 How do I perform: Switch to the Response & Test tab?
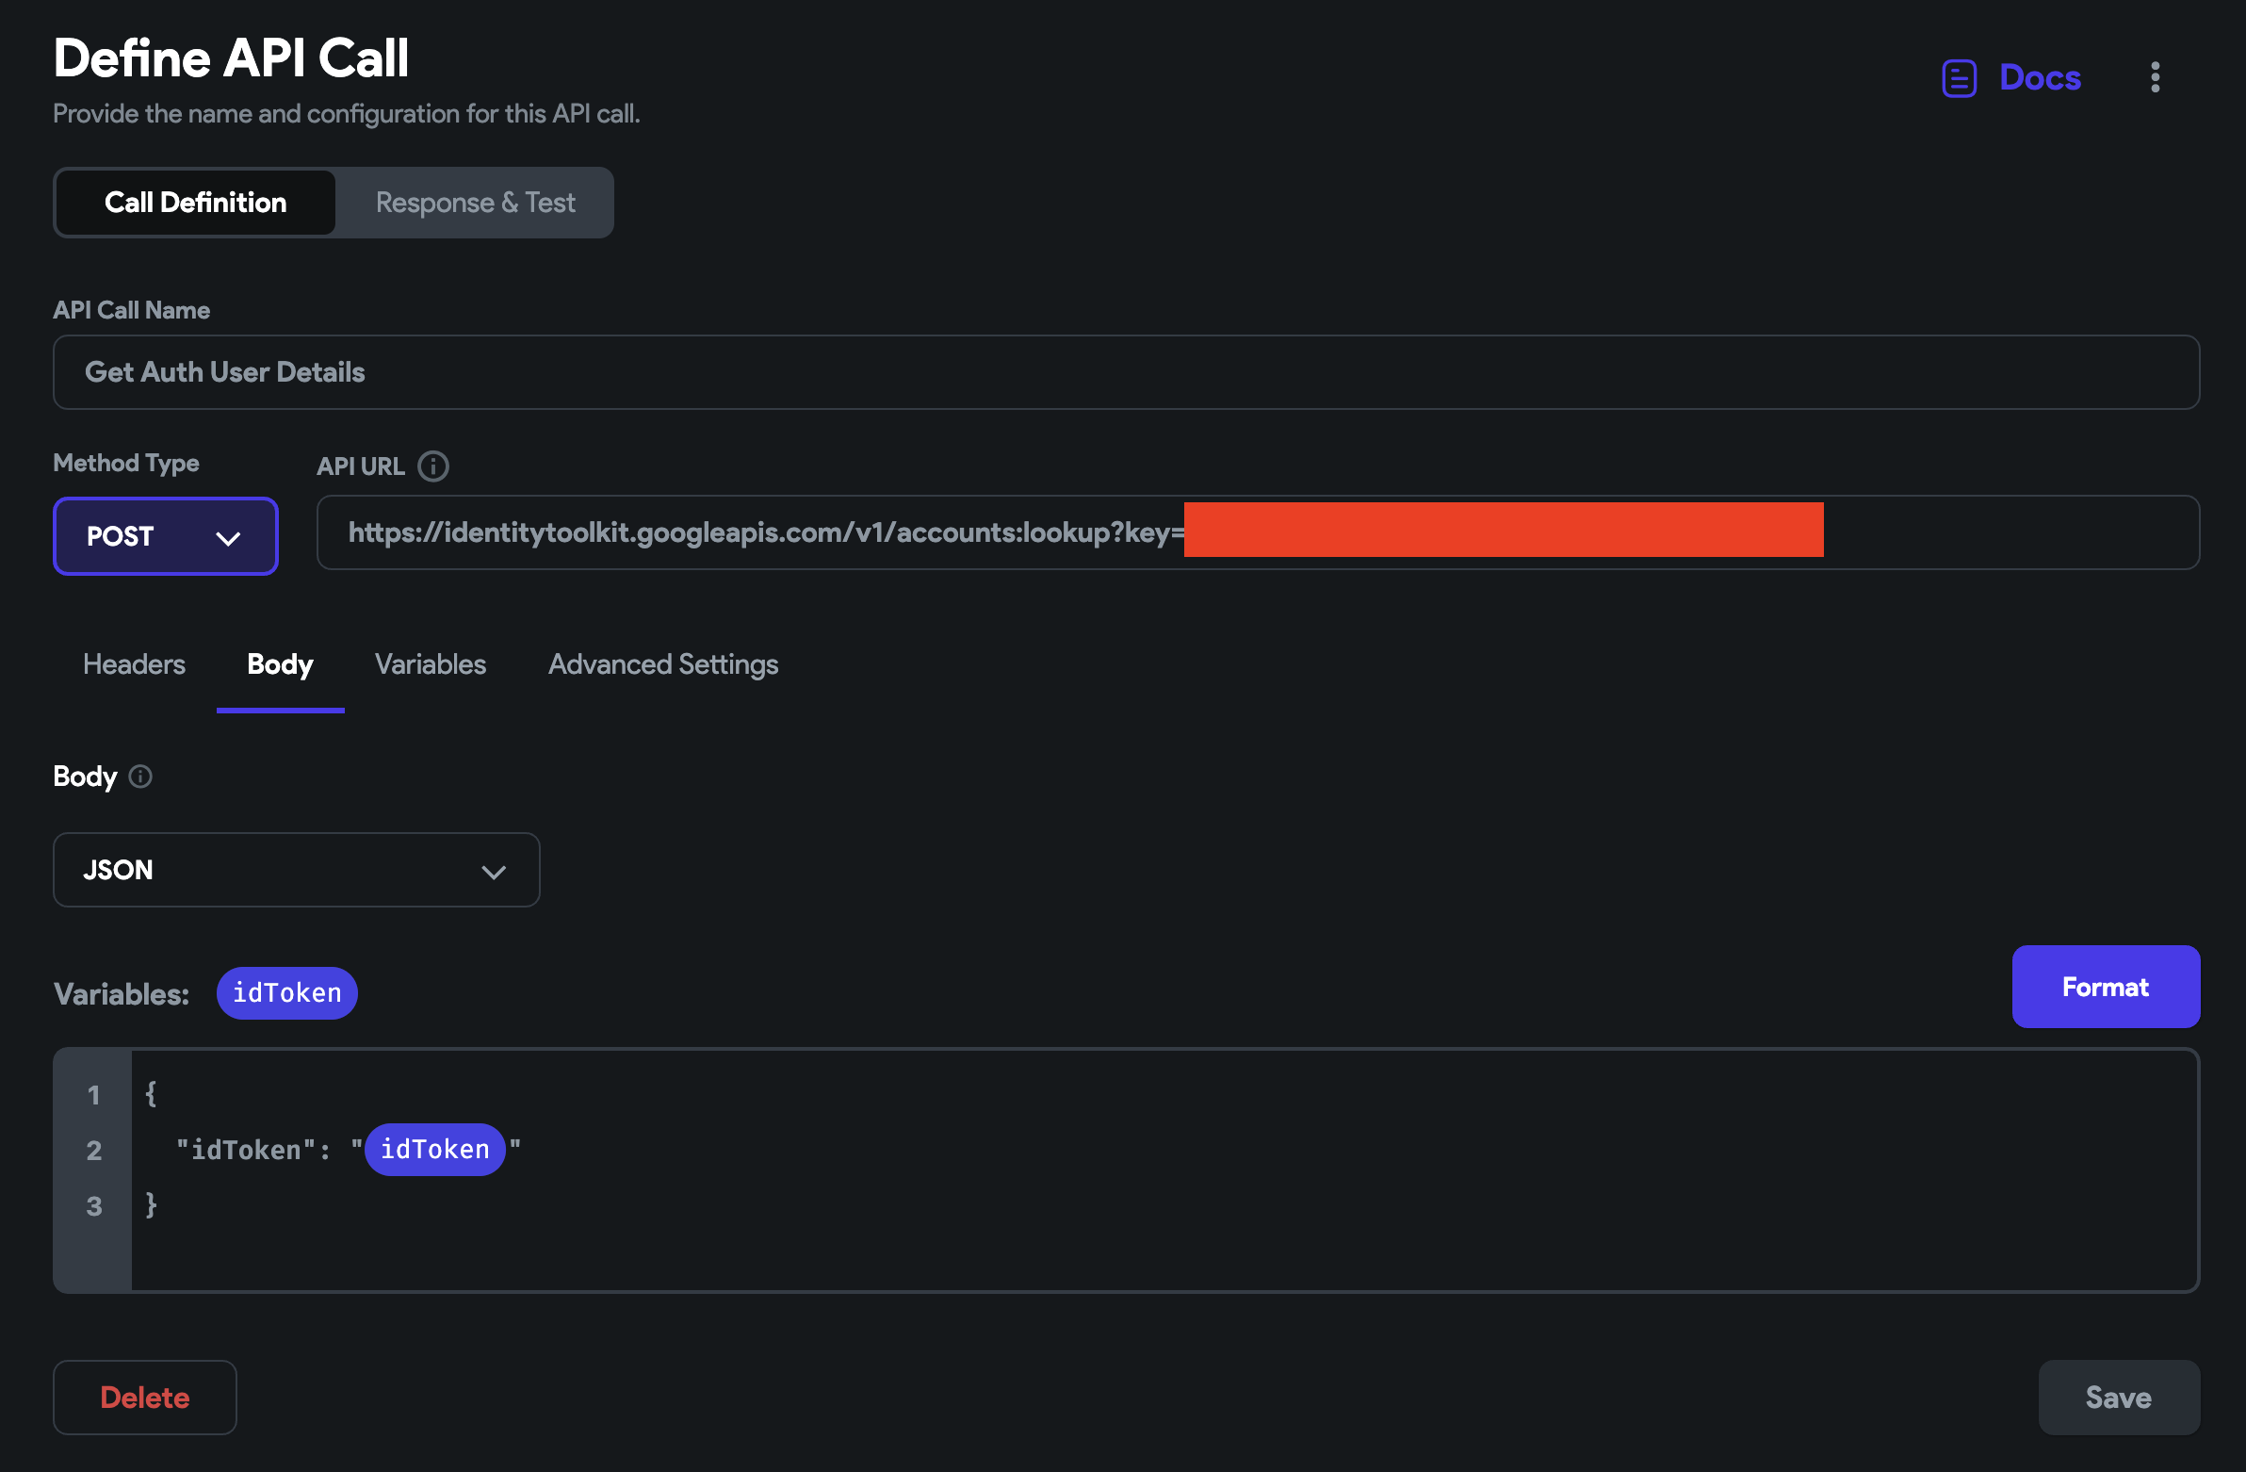click(x=475, y=202)
